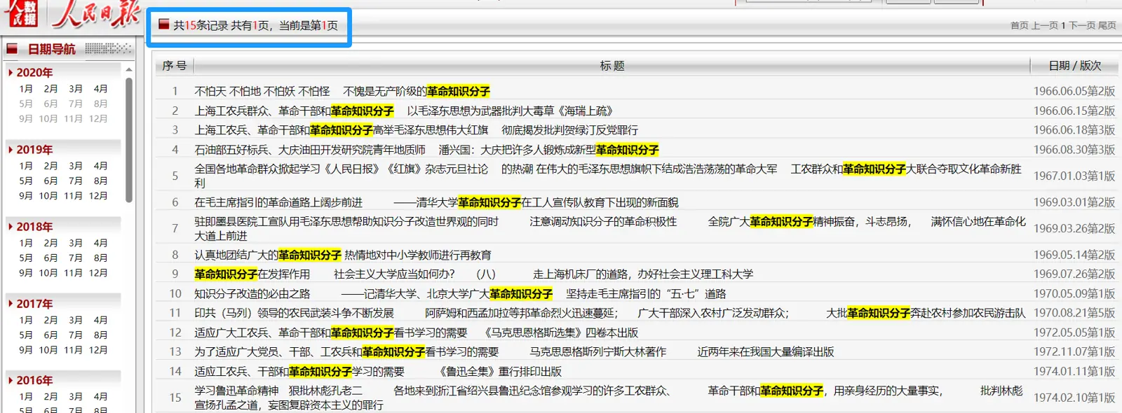Viewport: 1122px width, 413px height.
Task: Click the 序号 column header
Action: tap(174, 66)
